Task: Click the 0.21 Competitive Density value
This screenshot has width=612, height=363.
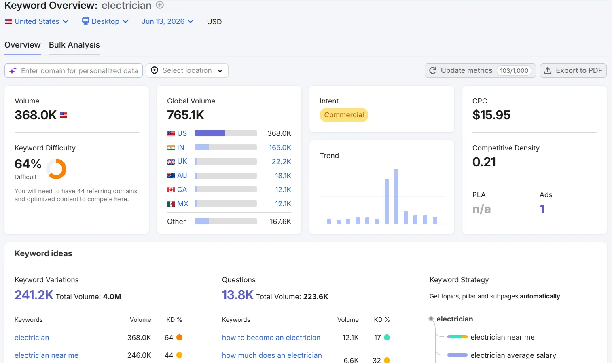Action: 484,162
